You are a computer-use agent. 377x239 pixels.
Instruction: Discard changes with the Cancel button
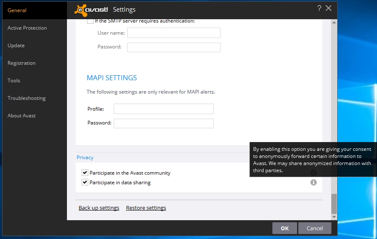pos(315,228)
